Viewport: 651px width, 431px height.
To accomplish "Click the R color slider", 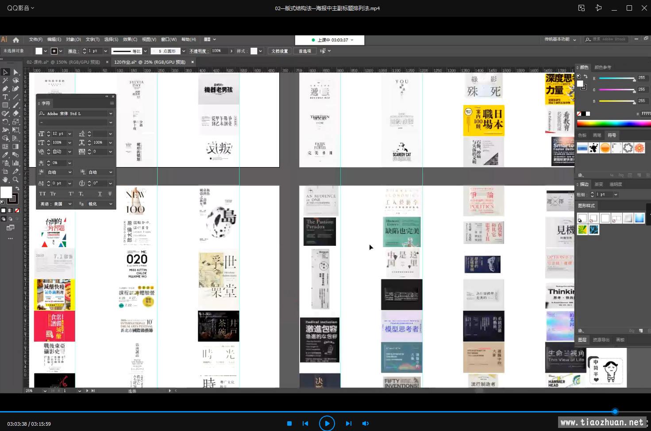I will tap(617, 78).
